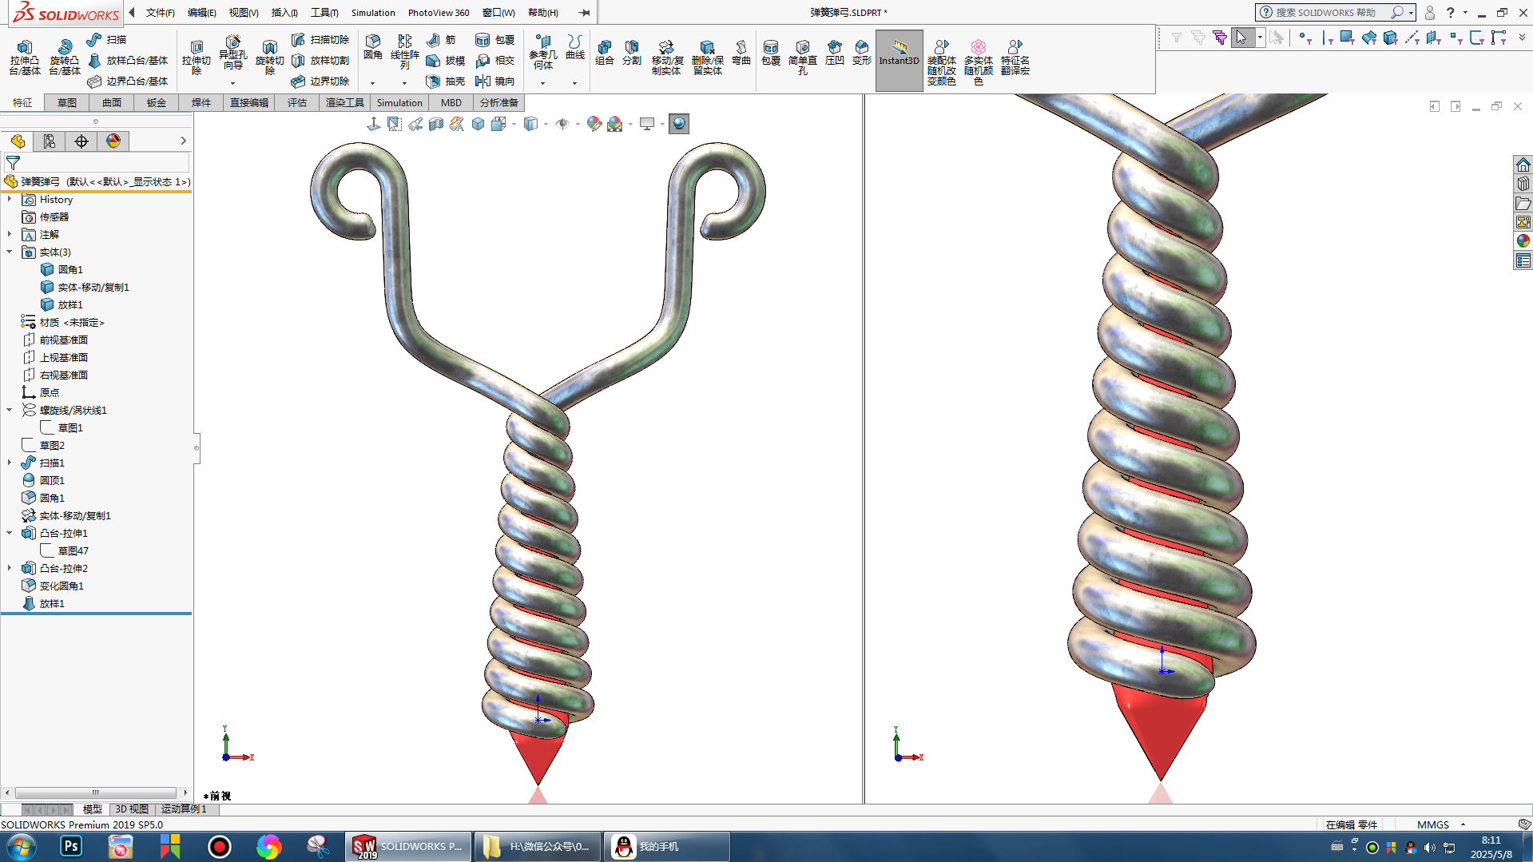Toggle the selection filter for faces
The height and width of the screenshot is (862, 1533).
[x=1347, y=38]
